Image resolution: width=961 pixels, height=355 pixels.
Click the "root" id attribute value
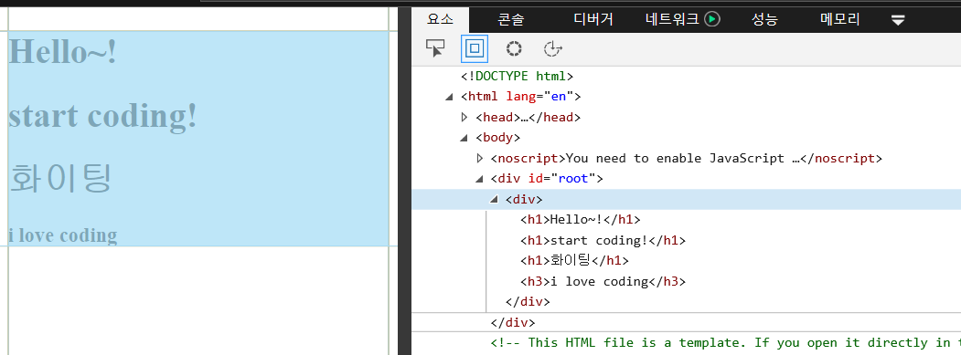[573, 179]
